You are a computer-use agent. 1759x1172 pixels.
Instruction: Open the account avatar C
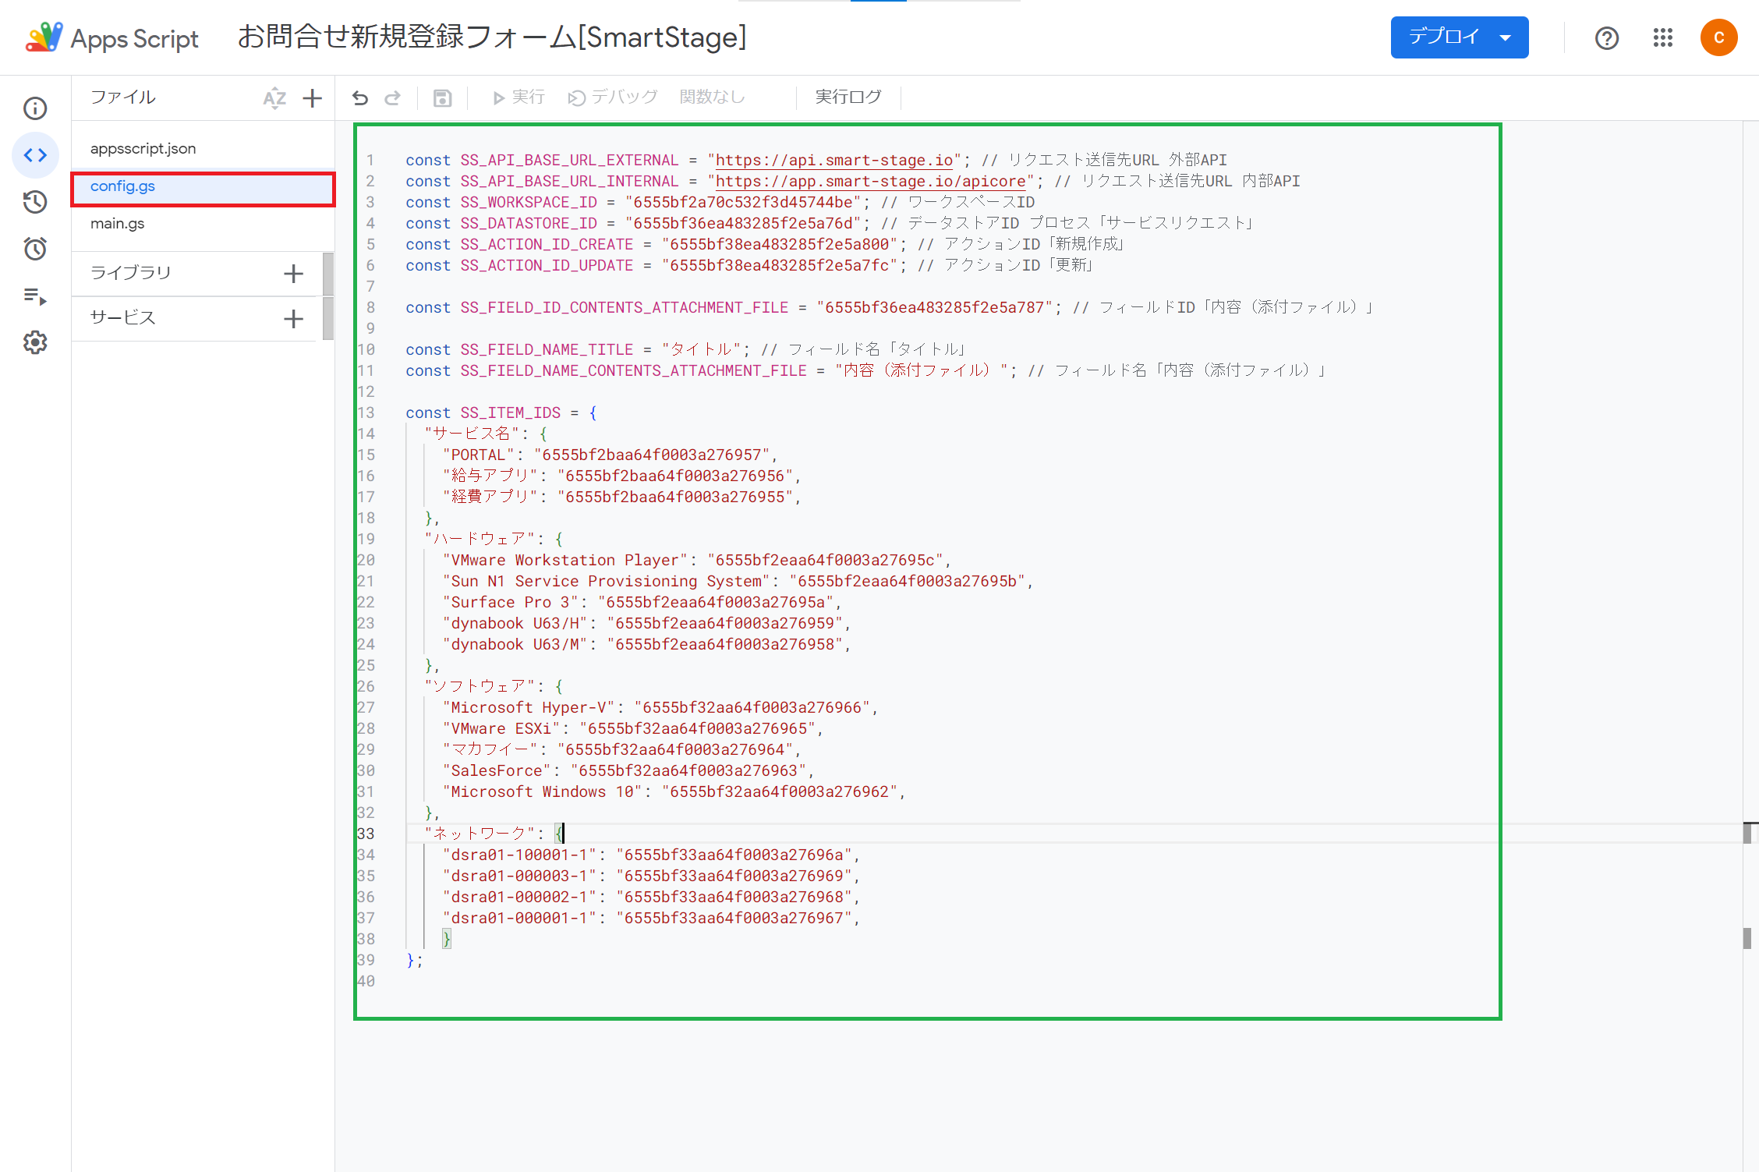pyautogui.click(x=1718, y=37)
